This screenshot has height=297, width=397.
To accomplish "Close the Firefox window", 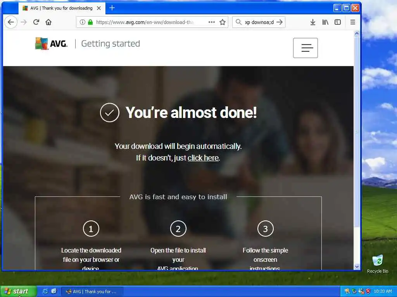I will 355,8.
